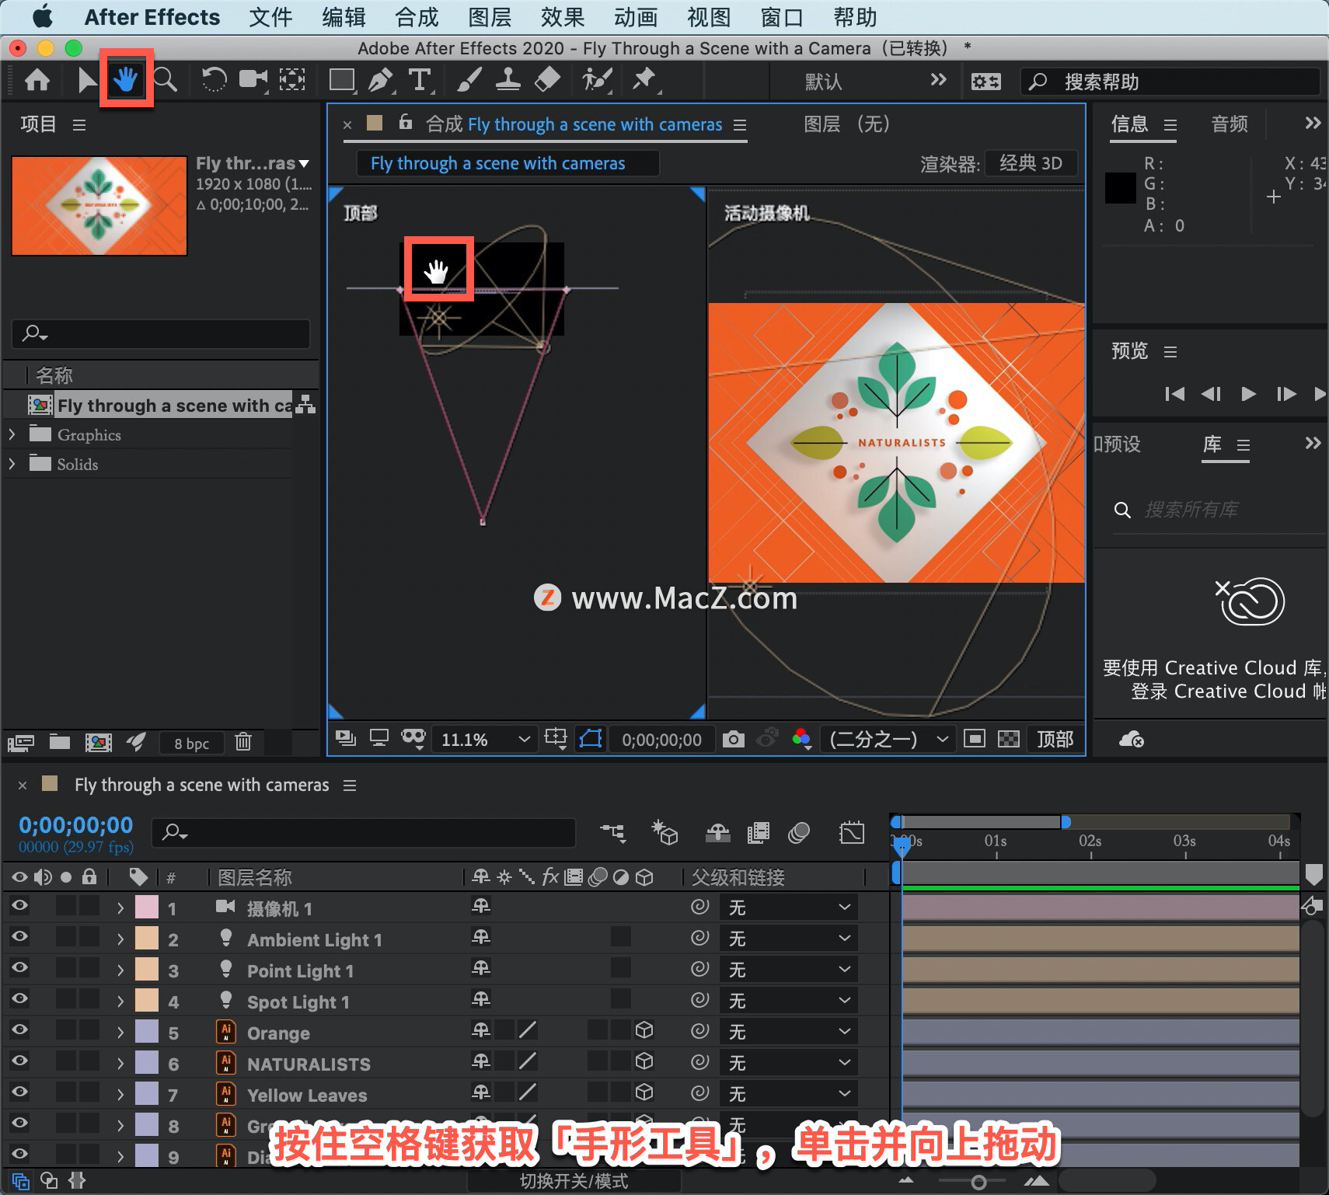Image resolution: width=1329 pixels, height=1195 pixels.
Task: Click the current time 0;00;00;00 in viewer
Action: [661, 740]
